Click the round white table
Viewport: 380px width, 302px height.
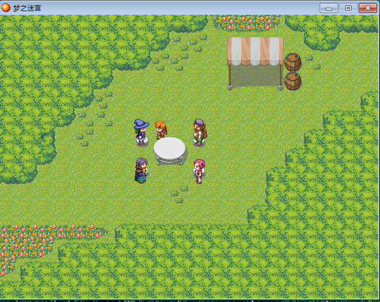[x=170, y=151]
